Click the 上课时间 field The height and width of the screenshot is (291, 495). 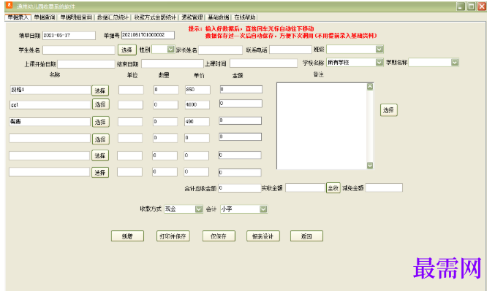click(x=263, y=63)
